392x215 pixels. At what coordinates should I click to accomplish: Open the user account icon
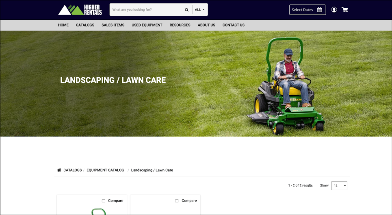334,9
